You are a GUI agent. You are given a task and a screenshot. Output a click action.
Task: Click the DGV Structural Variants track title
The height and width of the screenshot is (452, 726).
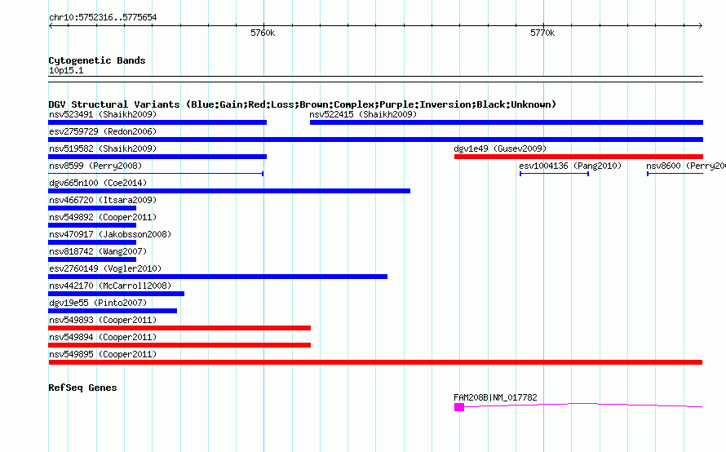click(x=303, y=104)
